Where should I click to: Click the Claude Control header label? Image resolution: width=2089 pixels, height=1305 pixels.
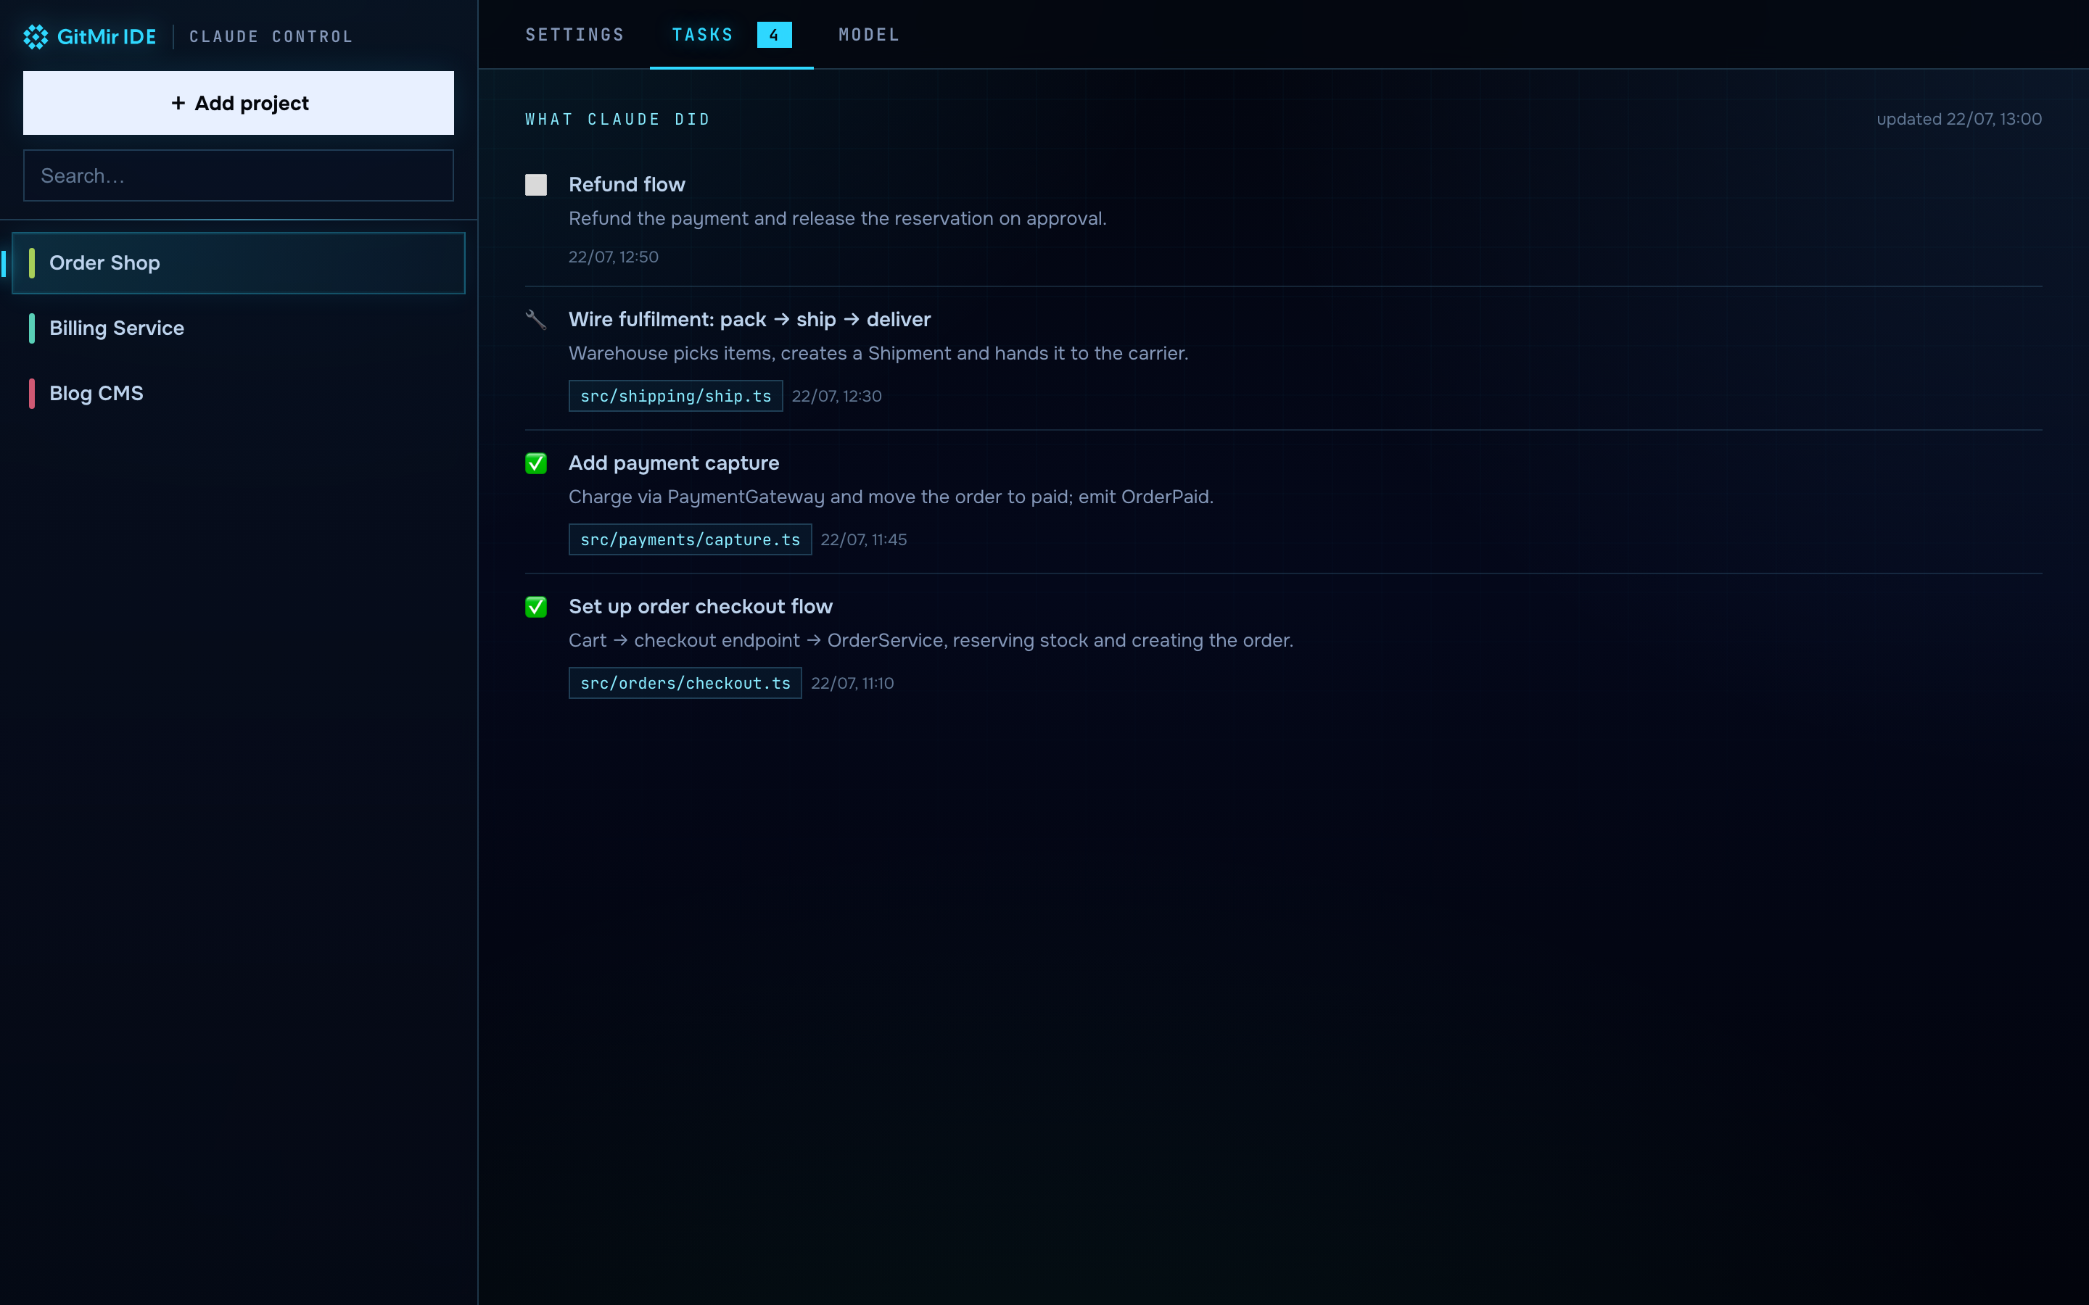click(271, 36)
